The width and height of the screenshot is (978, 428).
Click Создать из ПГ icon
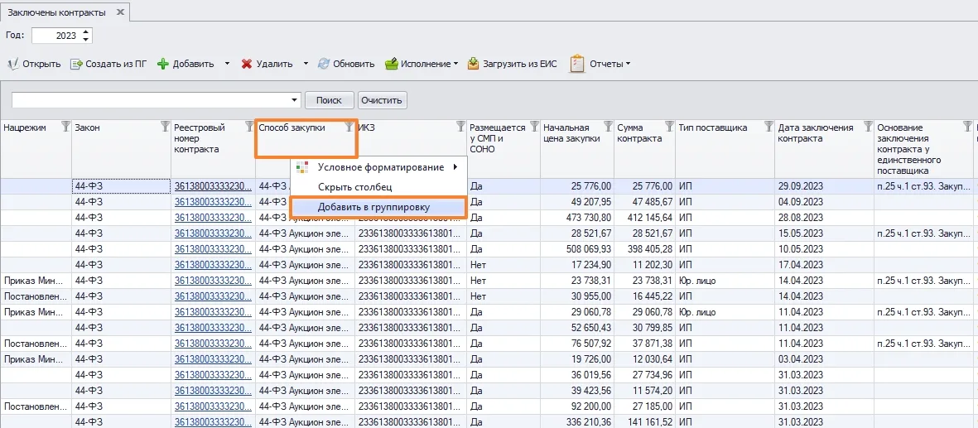tap(76, 64)
